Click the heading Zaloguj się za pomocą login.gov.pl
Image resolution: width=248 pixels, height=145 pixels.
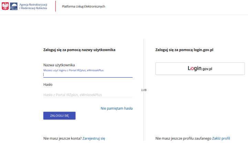[184, 50]
